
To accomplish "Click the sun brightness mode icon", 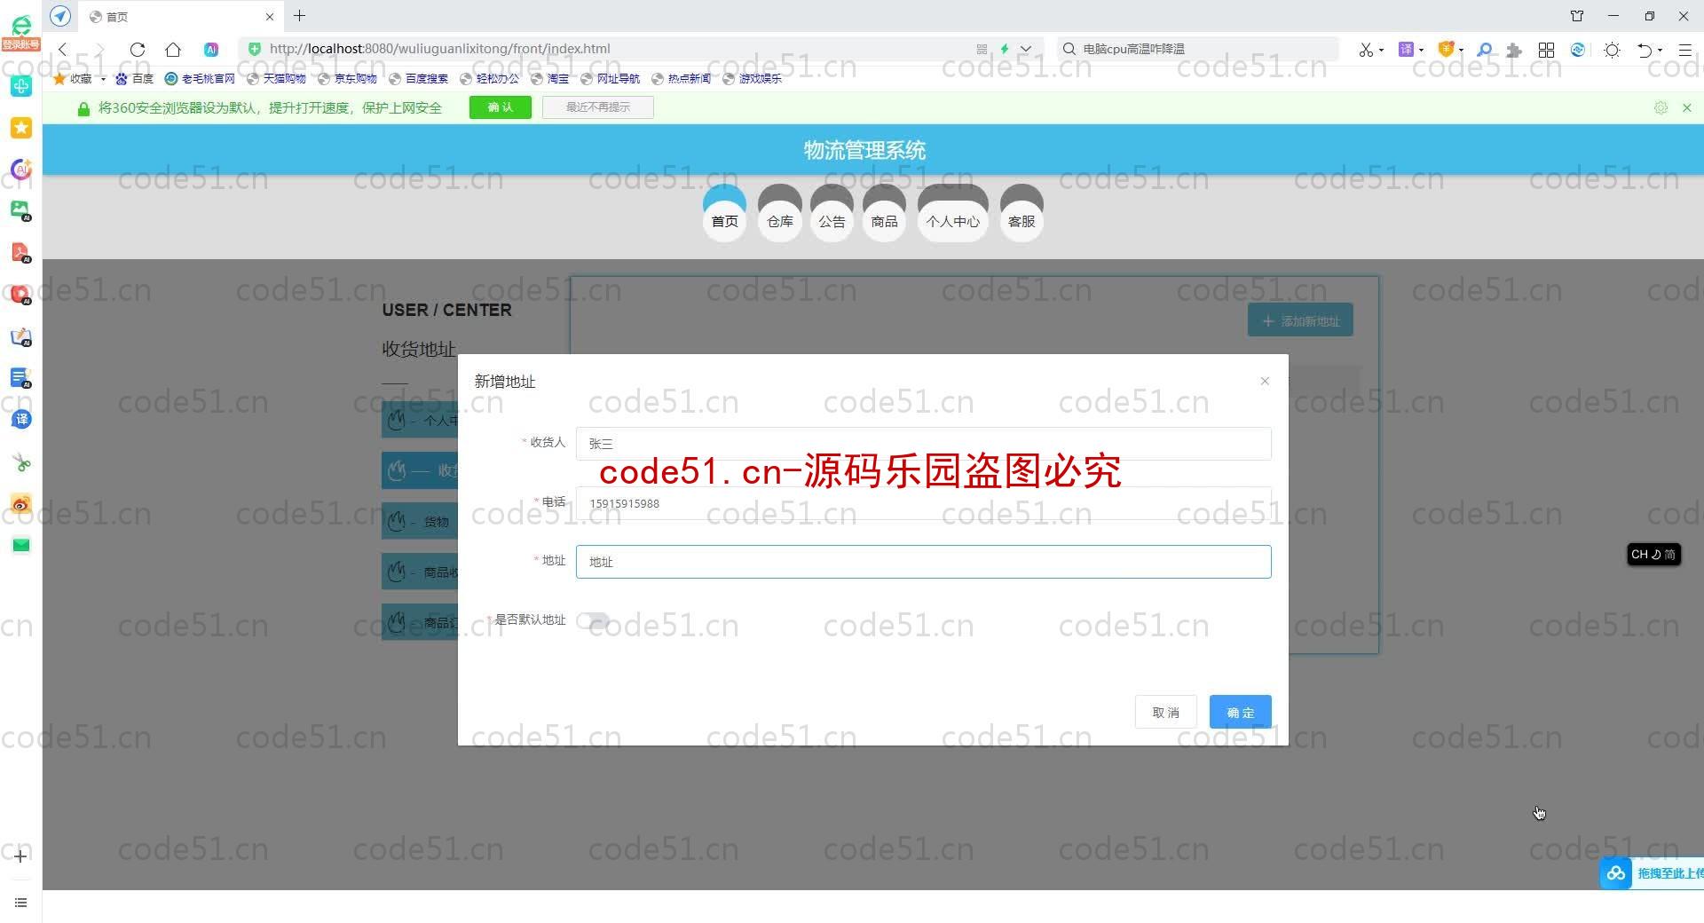I will (x=1613, y=50).
